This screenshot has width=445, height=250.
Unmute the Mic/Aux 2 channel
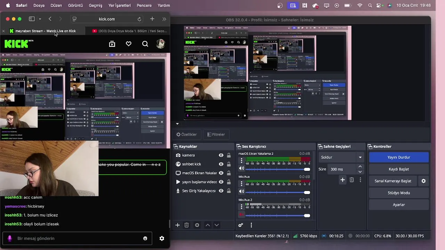(241, 215)
